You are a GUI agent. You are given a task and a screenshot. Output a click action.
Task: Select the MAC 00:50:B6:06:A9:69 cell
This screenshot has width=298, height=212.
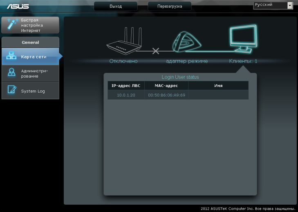click(x=166, y=95)
